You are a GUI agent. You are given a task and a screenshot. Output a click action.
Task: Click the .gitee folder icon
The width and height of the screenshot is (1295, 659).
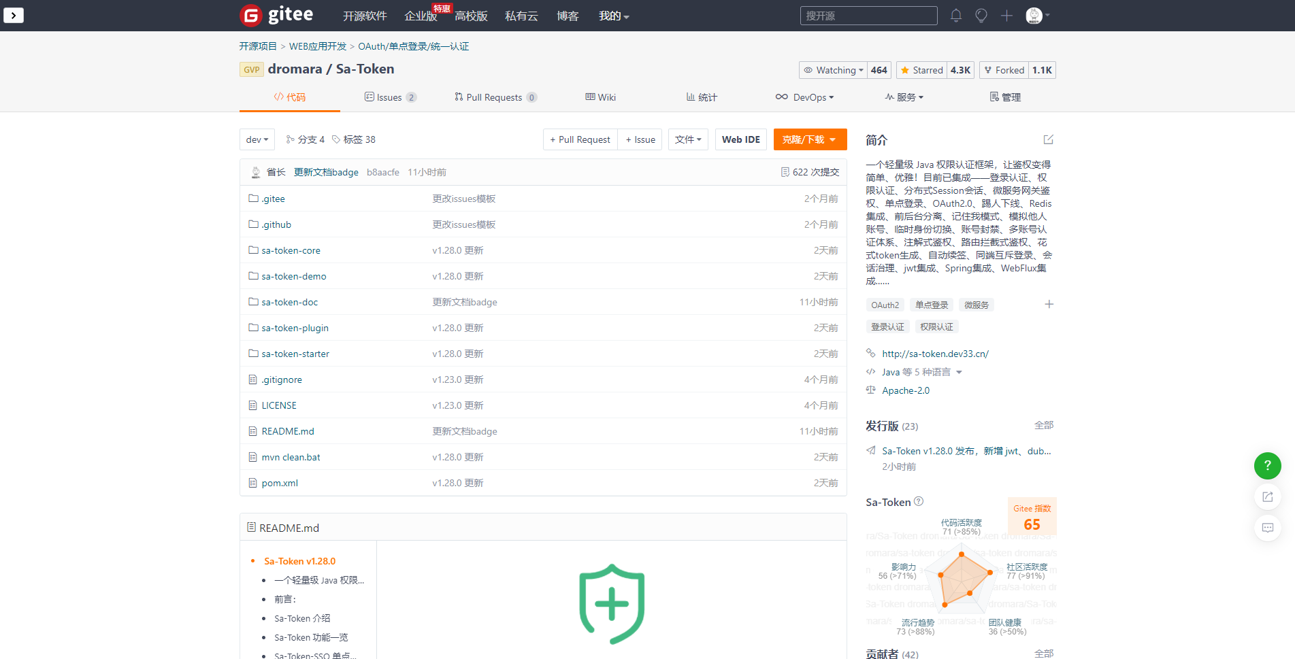coord(253,199)
